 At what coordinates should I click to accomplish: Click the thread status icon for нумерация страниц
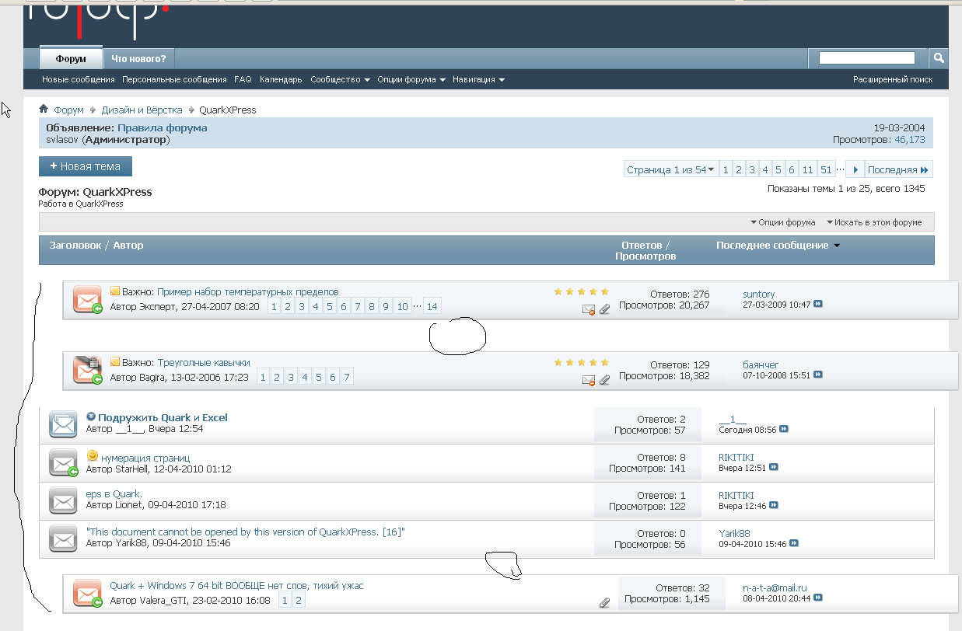[63, 463]
